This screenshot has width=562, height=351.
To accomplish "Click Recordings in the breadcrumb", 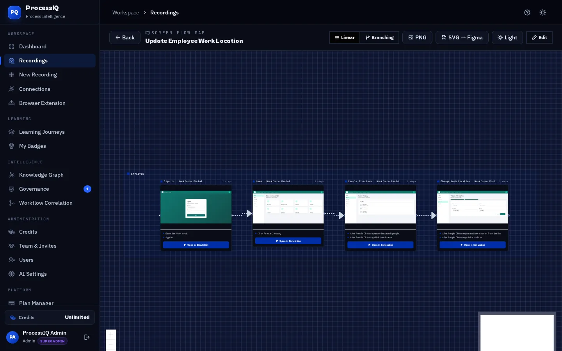I will (x=164, y=12).
